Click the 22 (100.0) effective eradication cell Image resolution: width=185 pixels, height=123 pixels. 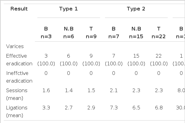pyautogui.click(x=159, y=60)
